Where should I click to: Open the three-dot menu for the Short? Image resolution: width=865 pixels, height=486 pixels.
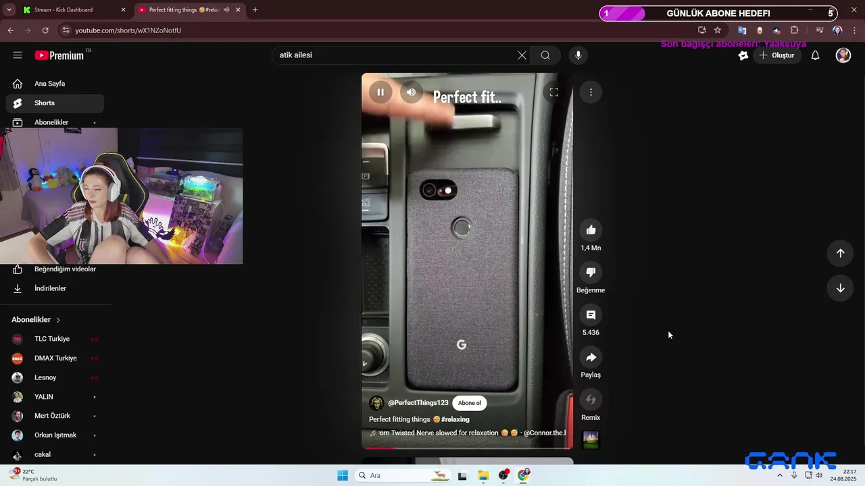tap(591, 92)
